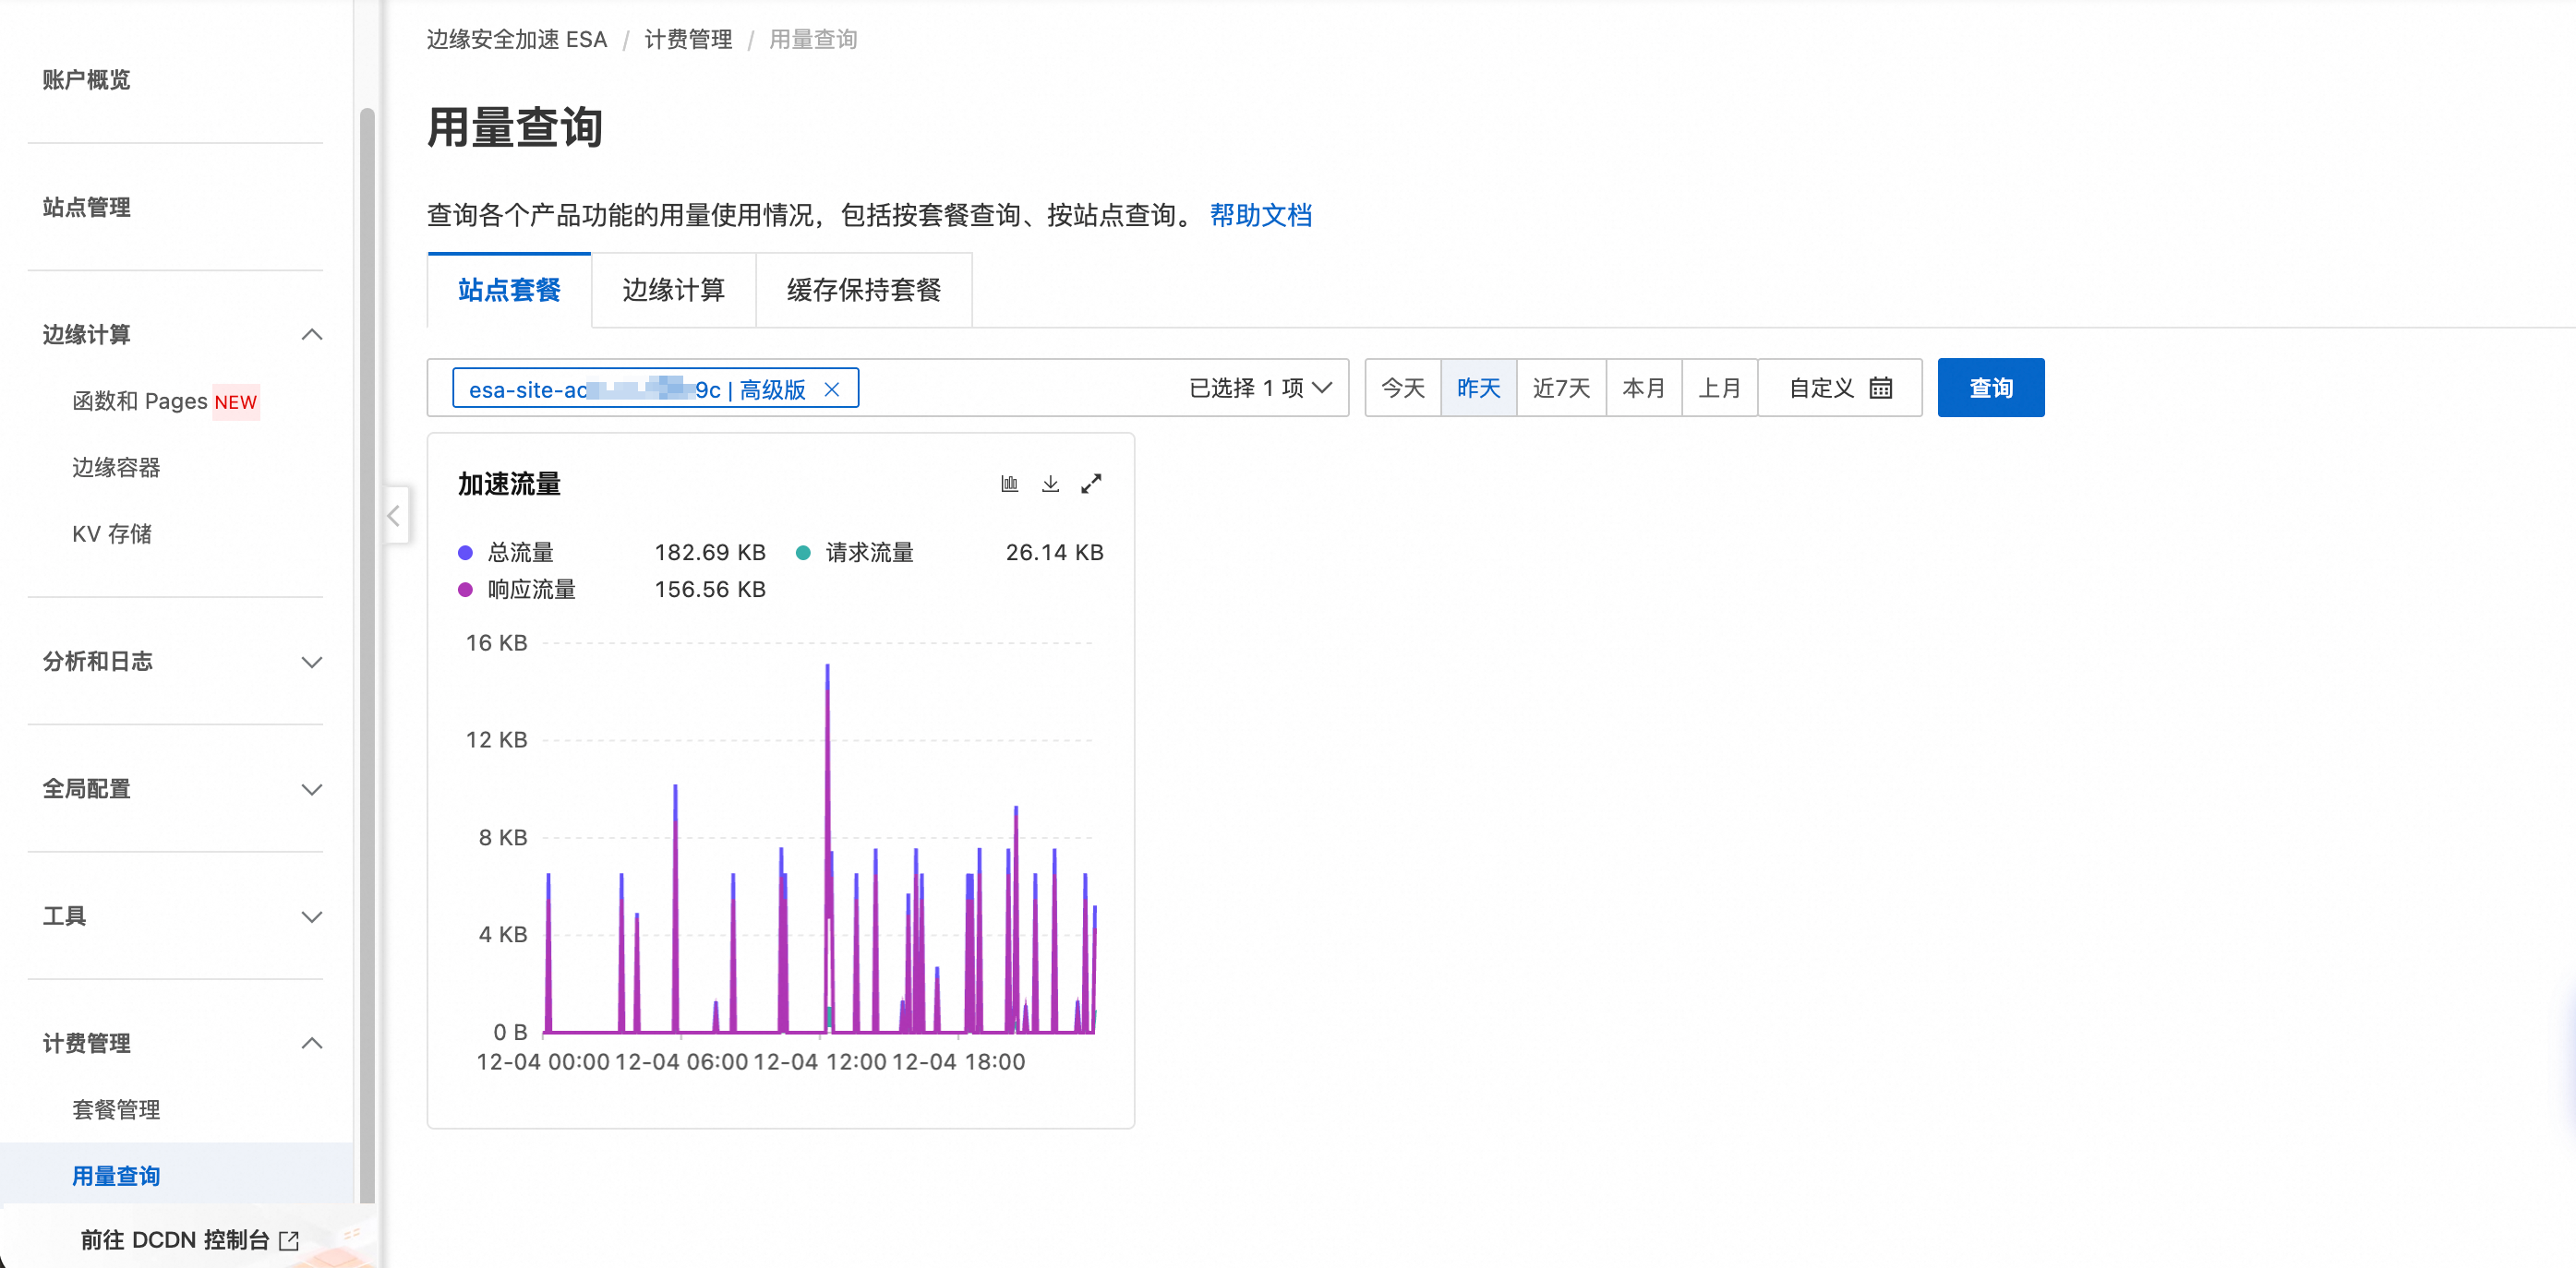Open the 帮助文档 link
This screenshot has height=1268, width=2576.
click(1260, 216)
